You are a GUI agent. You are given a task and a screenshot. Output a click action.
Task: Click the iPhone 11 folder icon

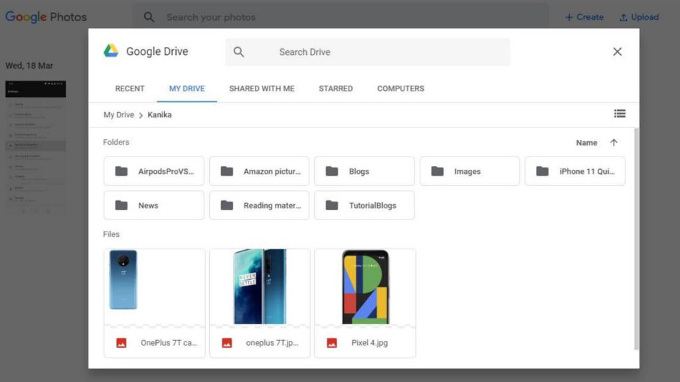coord(542,171)
